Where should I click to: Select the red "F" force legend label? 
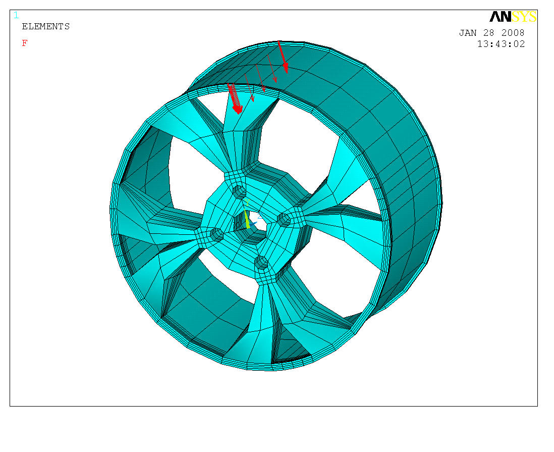pos(24,43)
